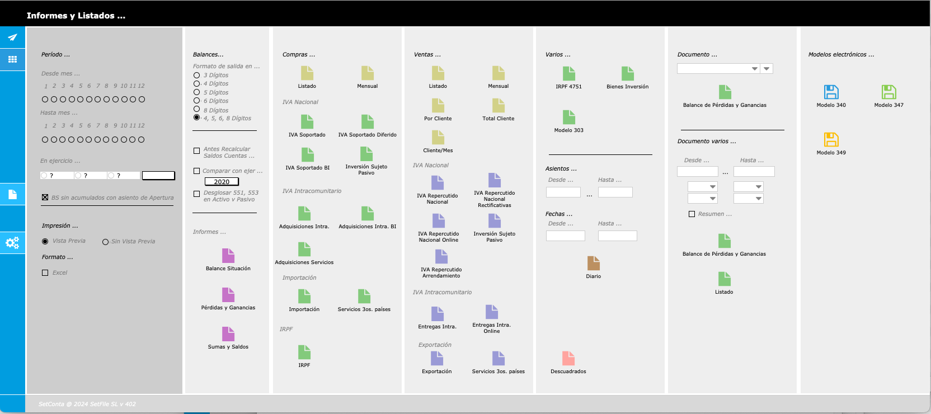Open Modelo 349 electronic model
Screen dimensions: 931x414
[831, 140]
